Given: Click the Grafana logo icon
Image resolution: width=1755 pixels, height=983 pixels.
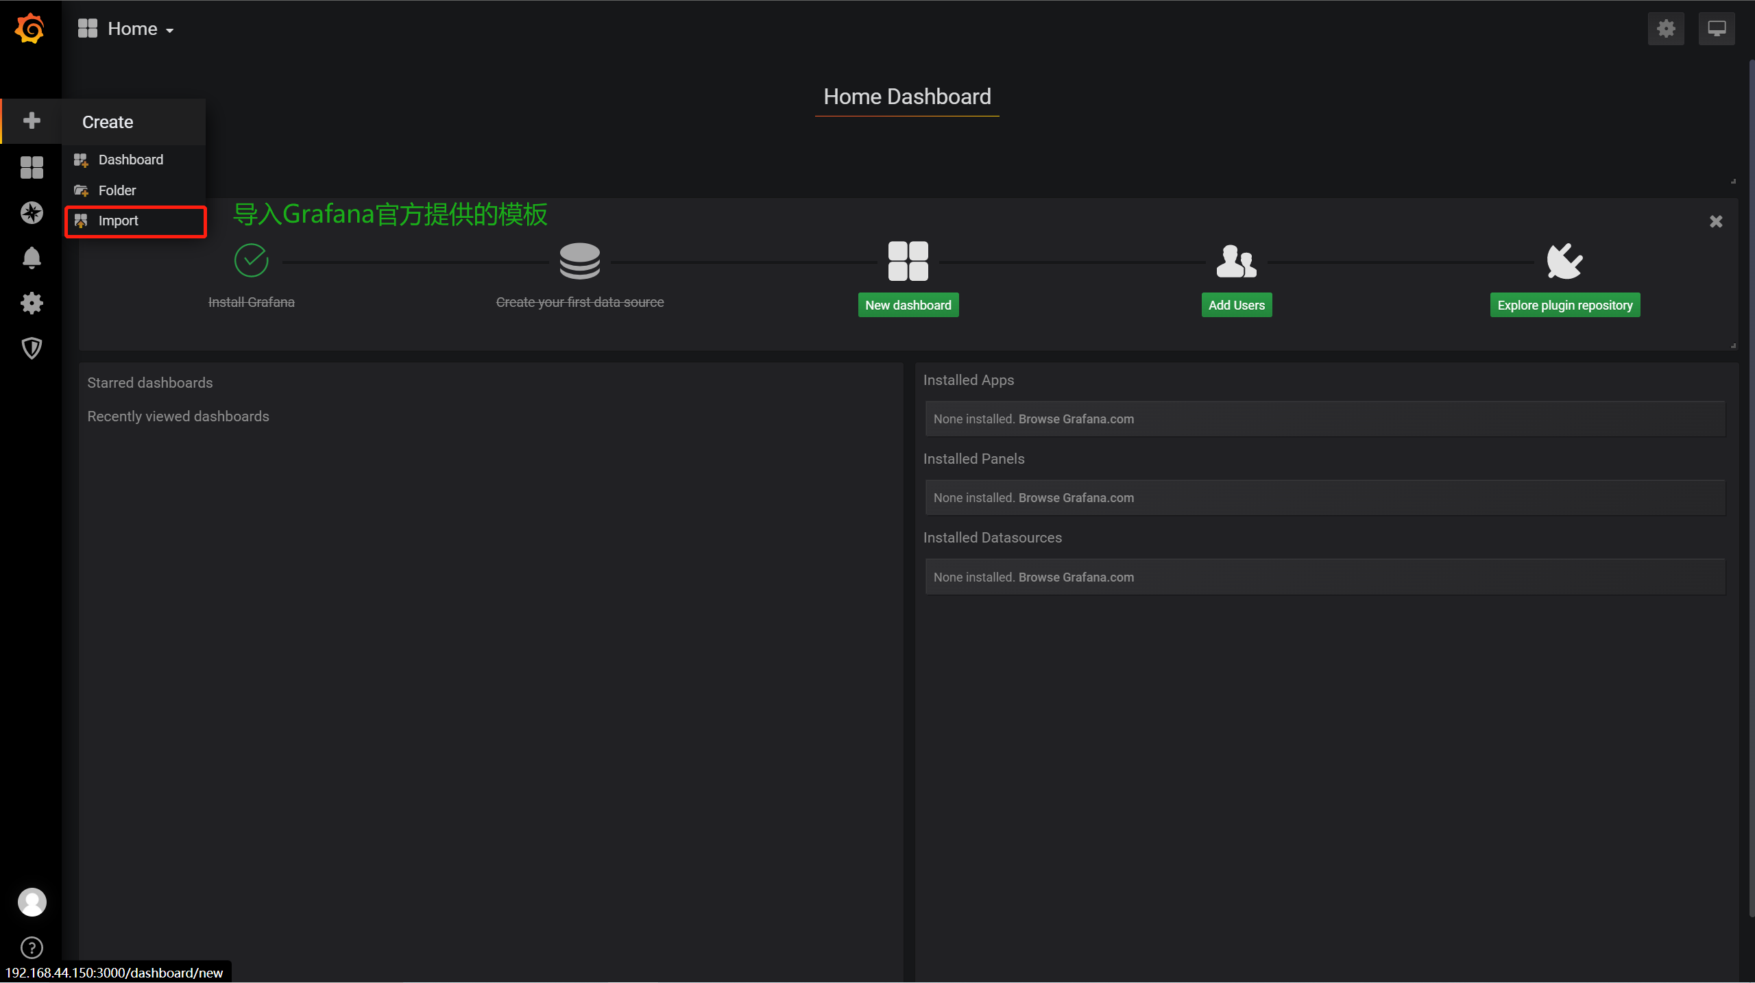Looking at the screenshot, I should coord(30,29).
